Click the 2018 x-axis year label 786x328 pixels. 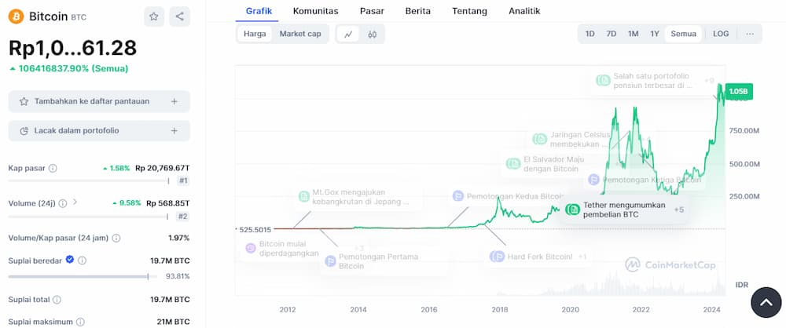click(499, 310)
